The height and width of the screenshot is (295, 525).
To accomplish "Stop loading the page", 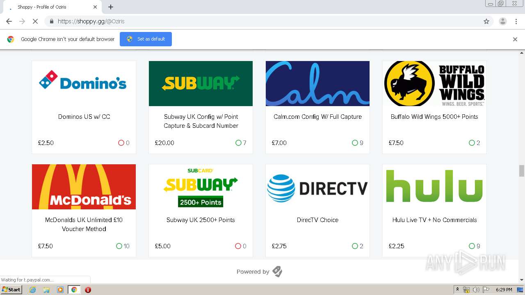I will 35,21.
